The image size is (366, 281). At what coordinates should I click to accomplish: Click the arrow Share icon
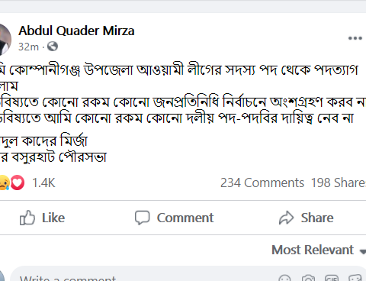tap(286, 218)
